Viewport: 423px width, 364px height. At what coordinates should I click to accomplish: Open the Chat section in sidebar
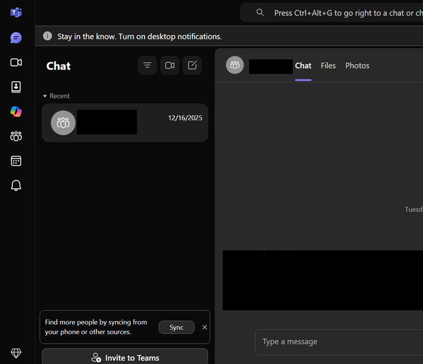pyautogui.click(x=16, y=38)
